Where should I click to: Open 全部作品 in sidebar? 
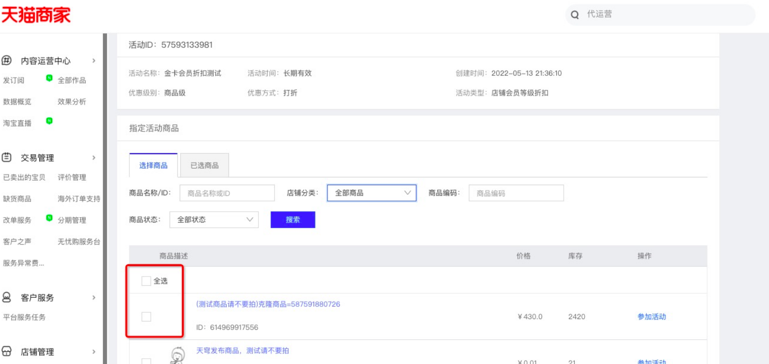click(x=72, y=80)
